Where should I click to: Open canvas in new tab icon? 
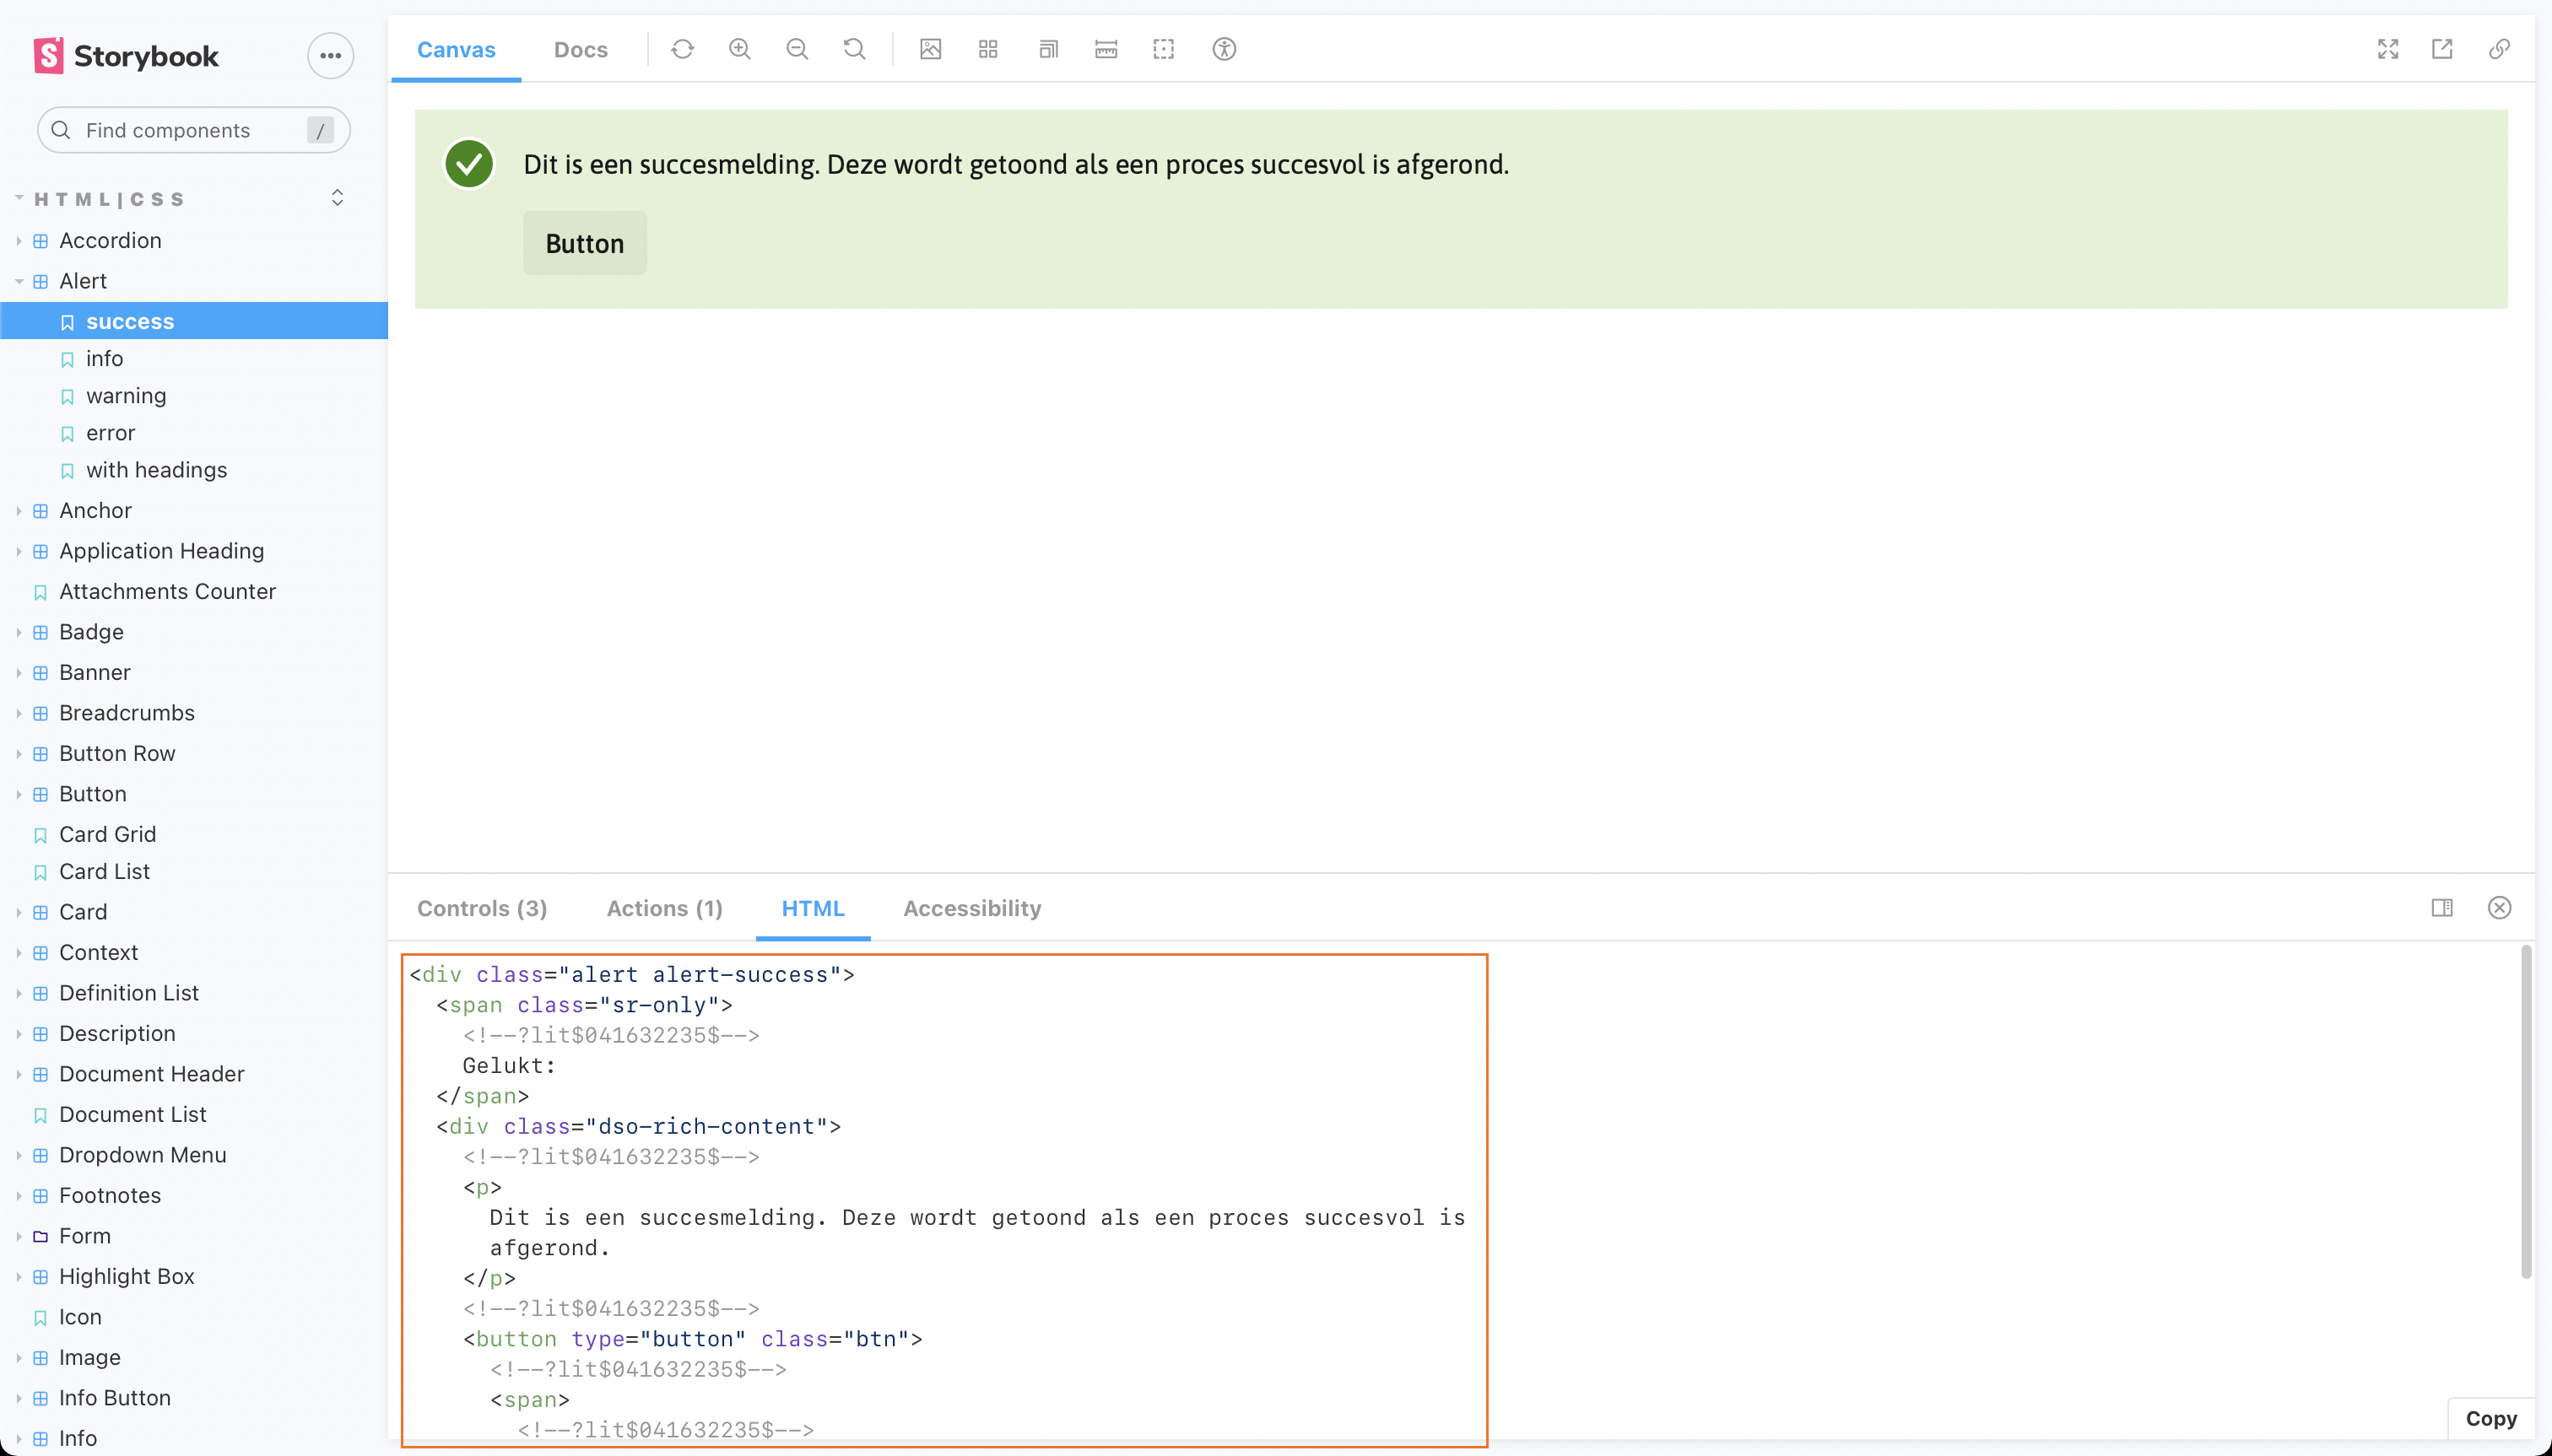click(x=2442, y=49)
